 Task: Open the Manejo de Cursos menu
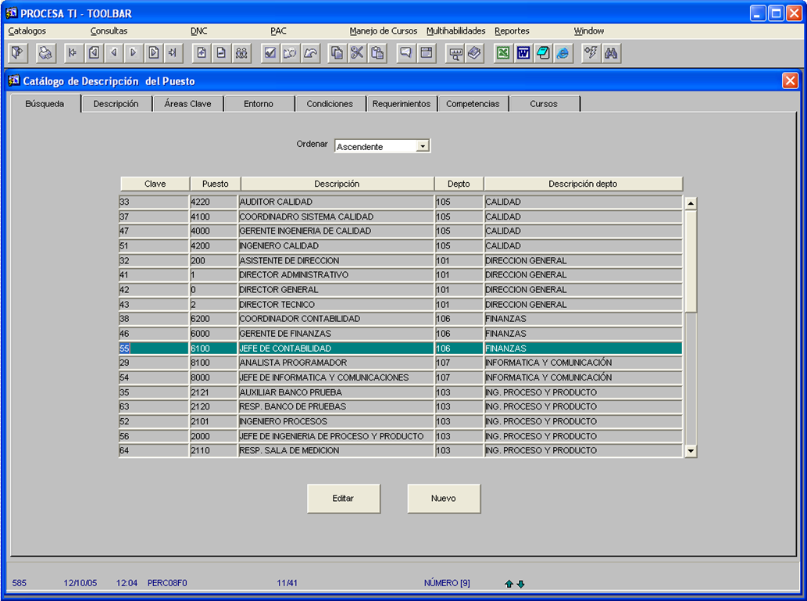pos(383,31)
